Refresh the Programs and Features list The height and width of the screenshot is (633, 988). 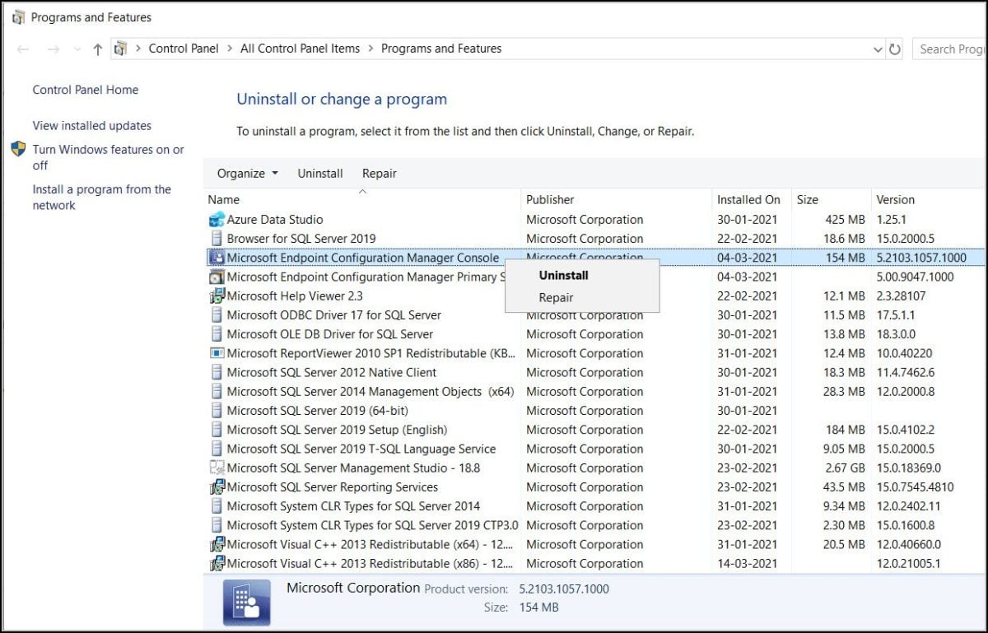click(895, 49)
